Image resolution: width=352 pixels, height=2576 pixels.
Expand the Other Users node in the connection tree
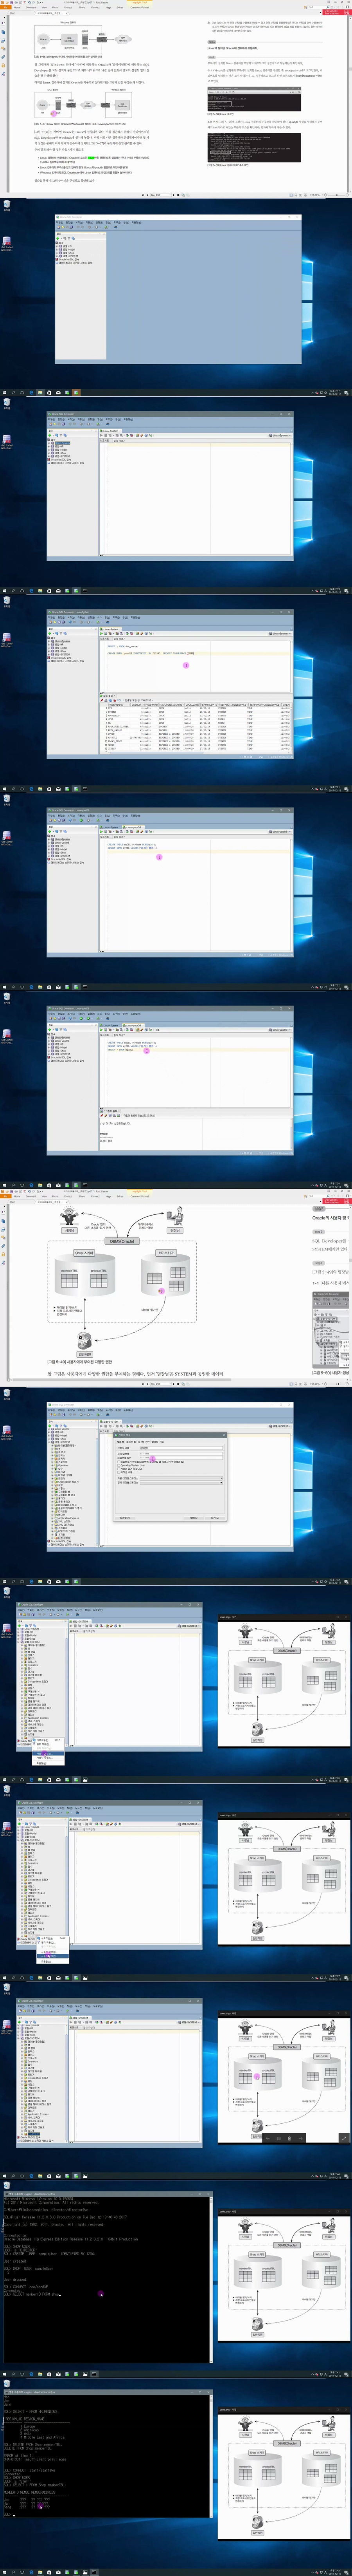(x=52, y=1538)
